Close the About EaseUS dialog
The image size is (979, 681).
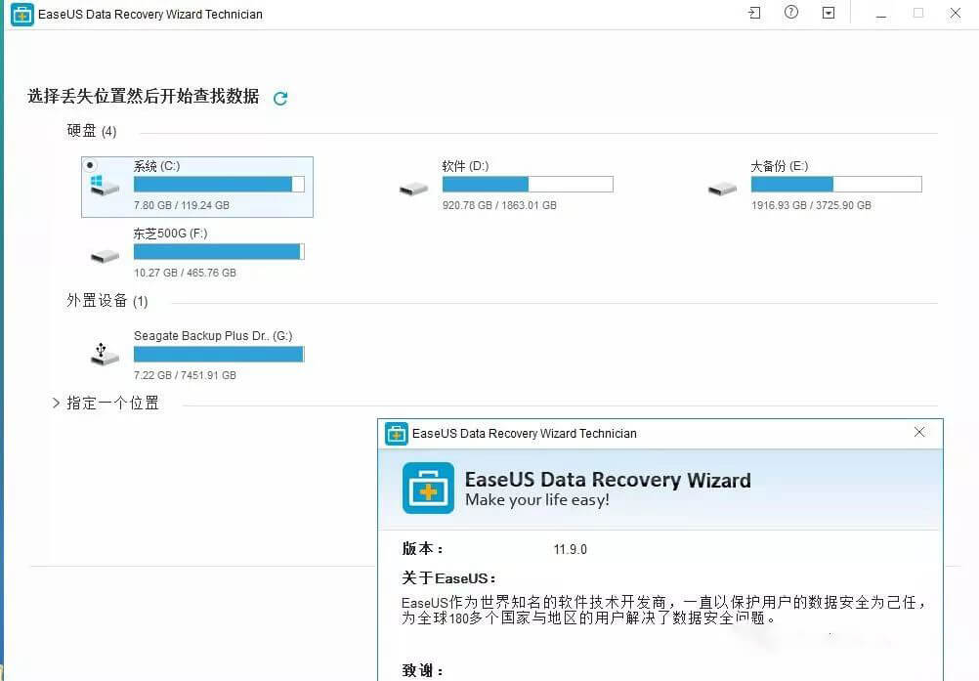point(919,432)
